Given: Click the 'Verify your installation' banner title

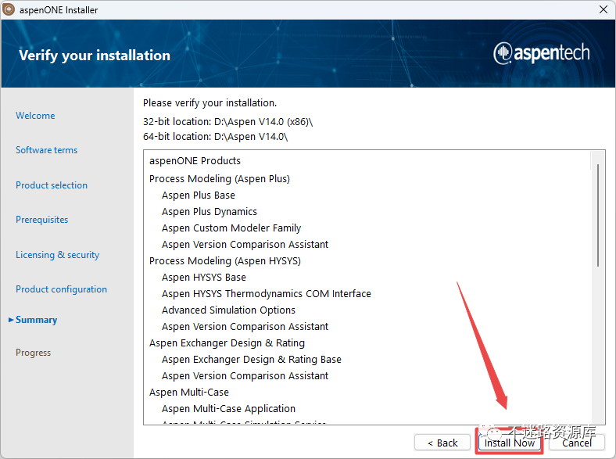Looking at the screenshot, I should click(95, 56).
